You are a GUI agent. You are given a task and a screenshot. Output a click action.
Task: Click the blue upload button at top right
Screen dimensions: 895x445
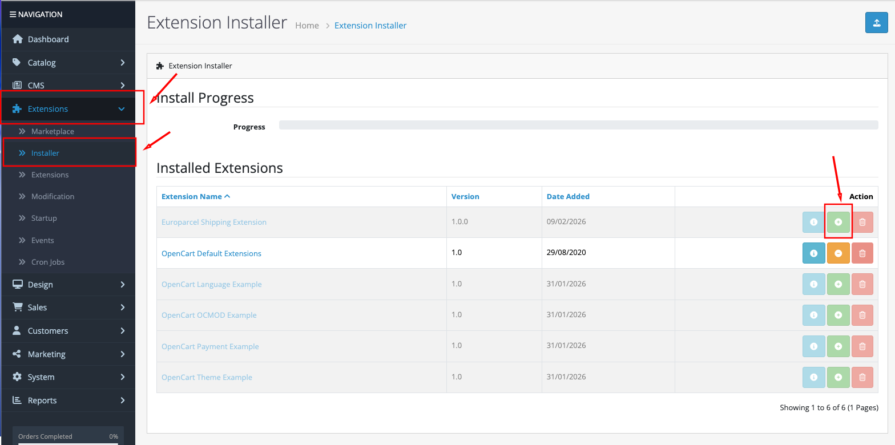(876, 23)
